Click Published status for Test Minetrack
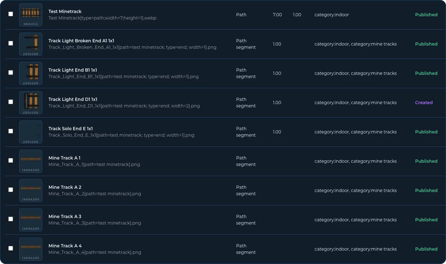Viewport: 446px width, 264px height. coord(426,15)
